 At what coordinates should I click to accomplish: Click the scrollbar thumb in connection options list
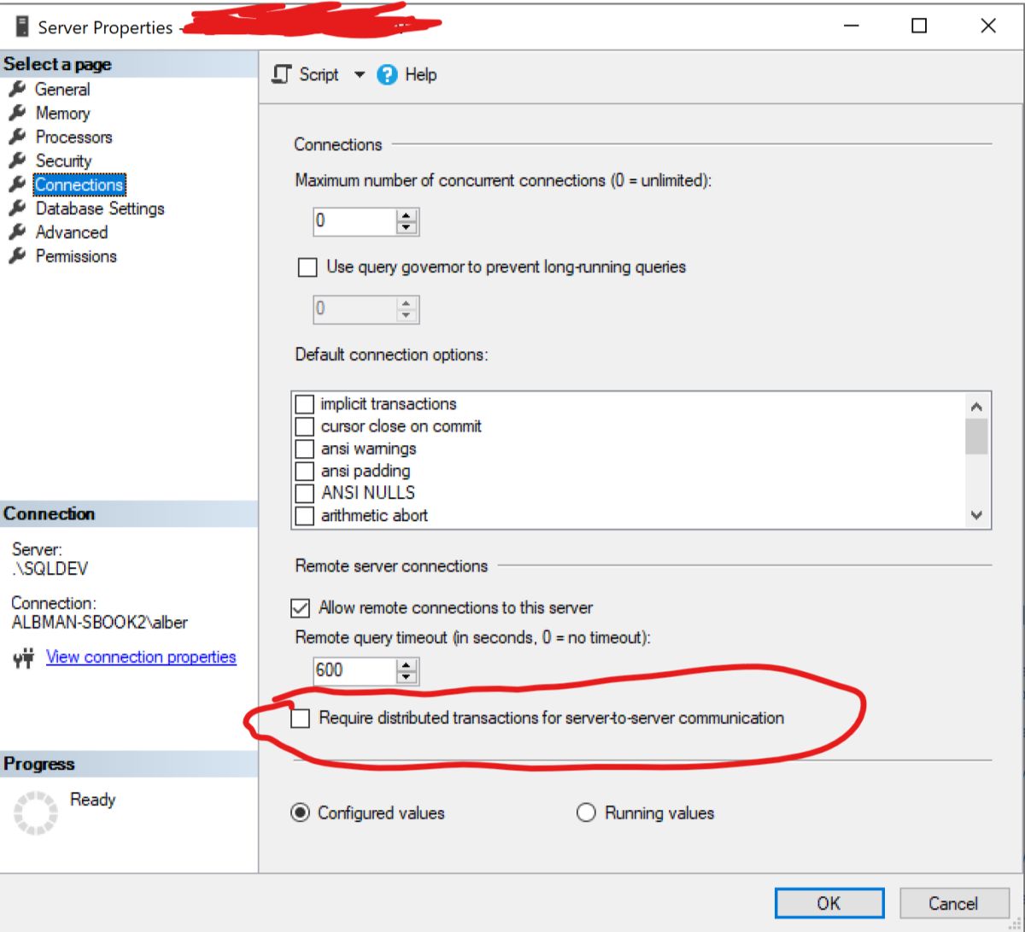(x=977, y=437)
